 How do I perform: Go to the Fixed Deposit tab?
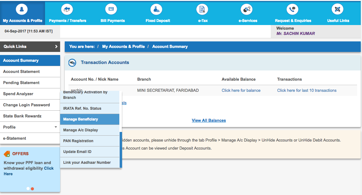(158, 13)
